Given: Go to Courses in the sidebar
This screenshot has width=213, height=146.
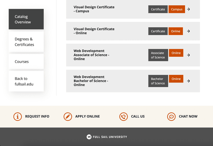Looking at the screenshot, I should (26, 62).
